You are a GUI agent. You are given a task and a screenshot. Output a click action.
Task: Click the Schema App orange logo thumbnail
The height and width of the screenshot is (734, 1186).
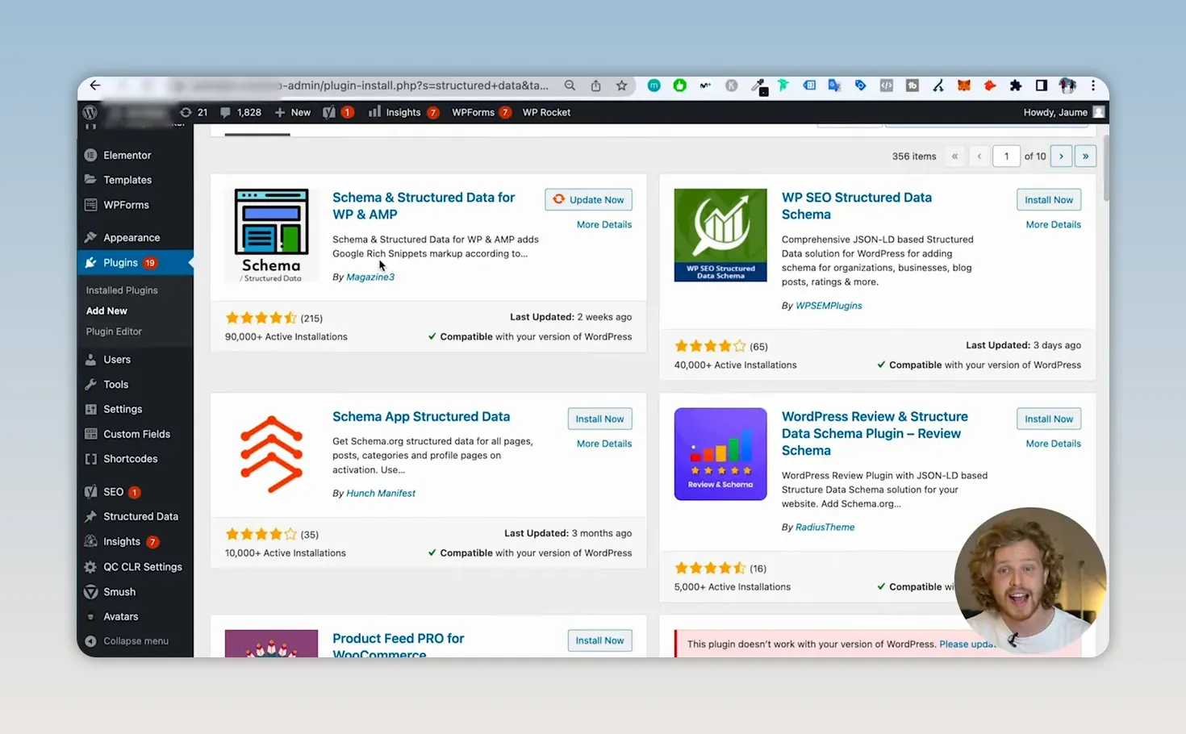tap(271, 454)
